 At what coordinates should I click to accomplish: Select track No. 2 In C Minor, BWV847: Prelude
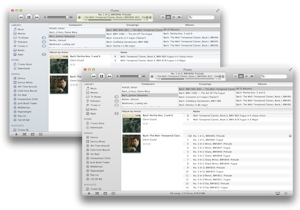[238, 144]
